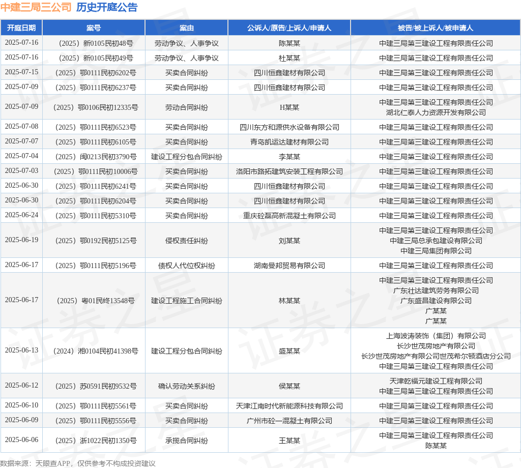
Task: Select case number 鄂0111民初5196号
Action: click(96, 266)
